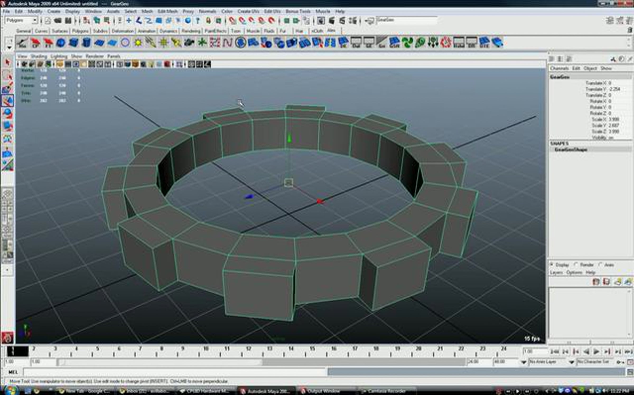Viewport: 634px width, 395px height.
Task: Open the shelf options down-arrow menu
Action: pos(9,48)
